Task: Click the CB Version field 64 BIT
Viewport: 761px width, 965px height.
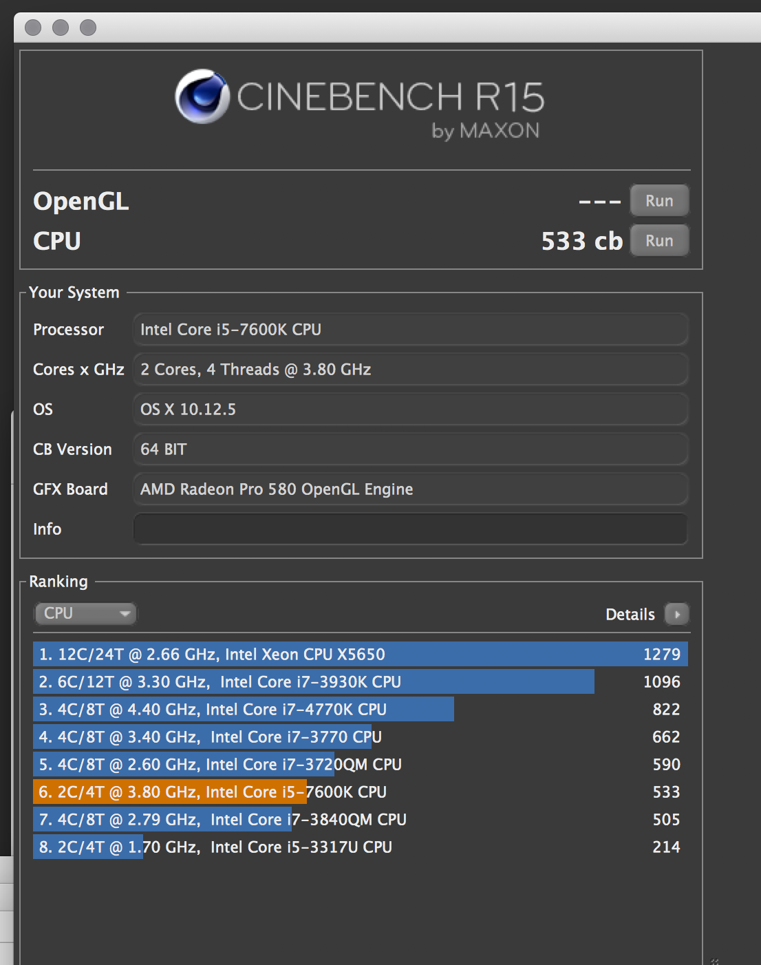Action: (x=410, y=449)
